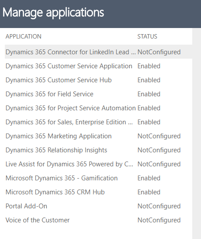Select Dynamics 365 for Field Service
This screenshot has height=239, width=201.
[x=98, y=94]
